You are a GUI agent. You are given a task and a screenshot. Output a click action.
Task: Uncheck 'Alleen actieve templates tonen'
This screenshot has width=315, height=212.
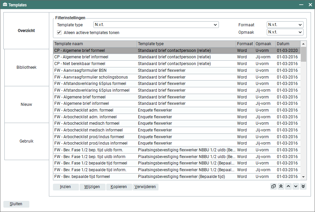coord(59,33)
